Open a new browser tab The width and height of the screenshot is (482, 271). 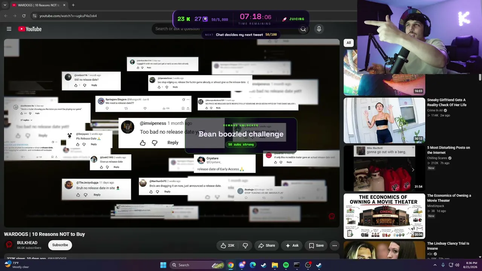pos(73,5)
